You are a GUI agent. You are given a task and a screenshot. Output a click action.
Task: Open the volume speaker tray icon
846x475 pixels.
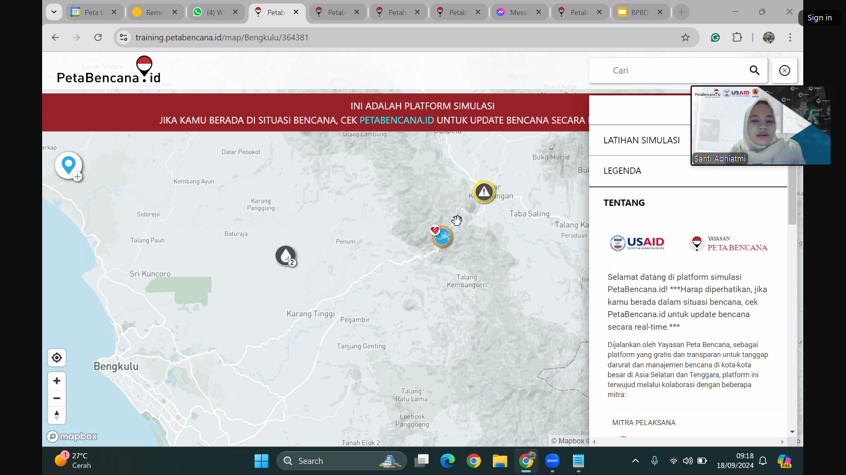[687, 461]
